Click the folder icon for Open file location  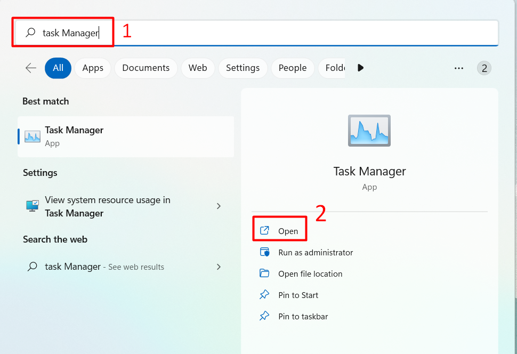[264, 273]
